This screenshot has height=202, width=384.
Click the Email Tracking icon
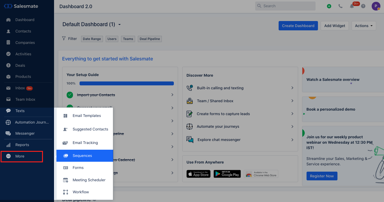(65, 143)
